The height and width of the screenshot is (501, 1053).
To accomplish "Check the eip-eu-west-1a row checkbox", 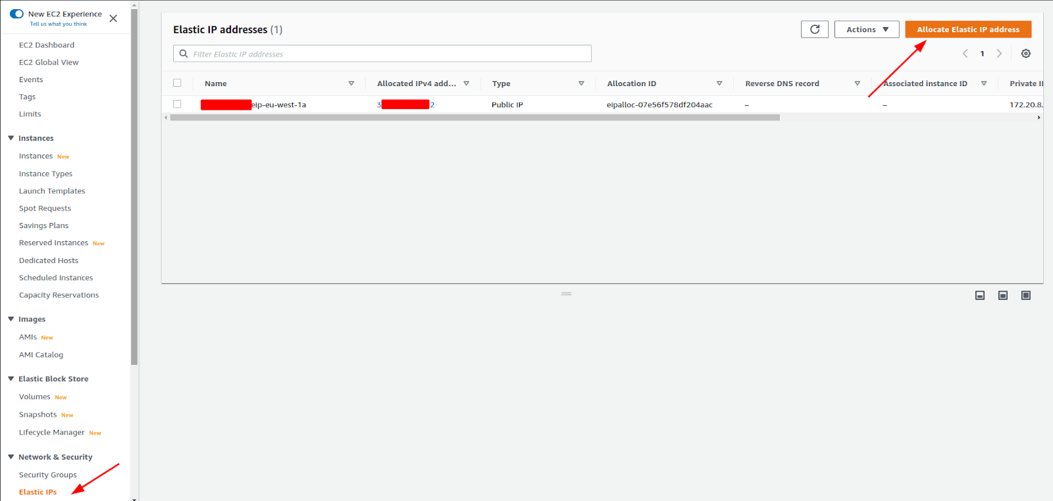I will click(177, 104).
